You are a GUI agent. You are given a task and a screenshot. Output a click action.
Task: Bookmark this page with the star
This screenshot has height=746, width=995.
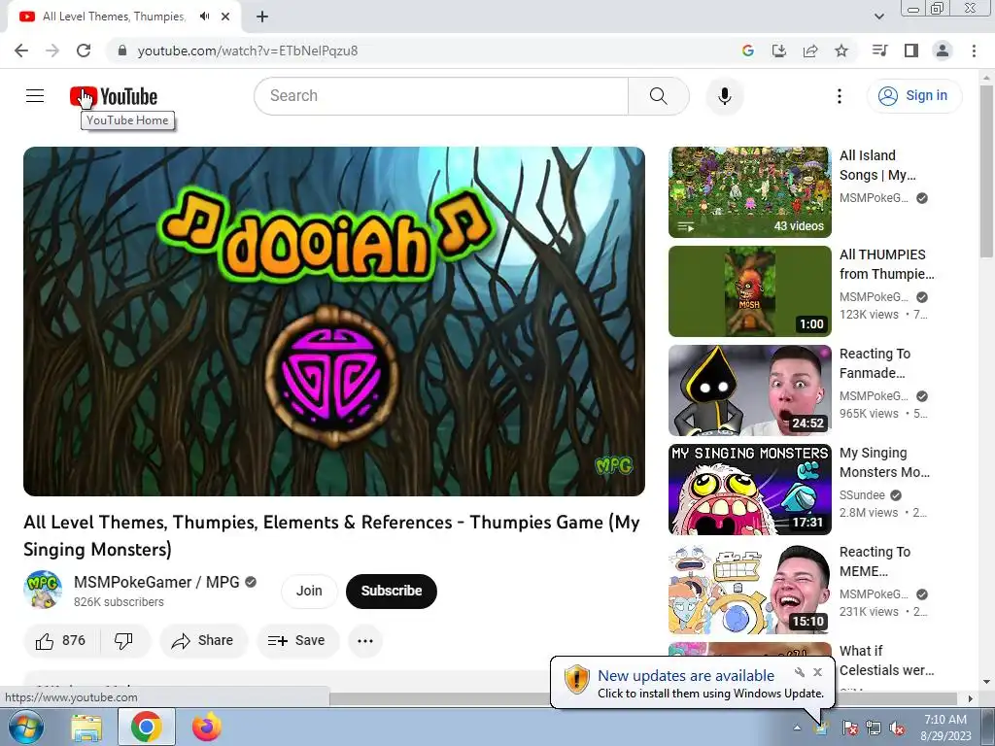[x=841, y=51]
